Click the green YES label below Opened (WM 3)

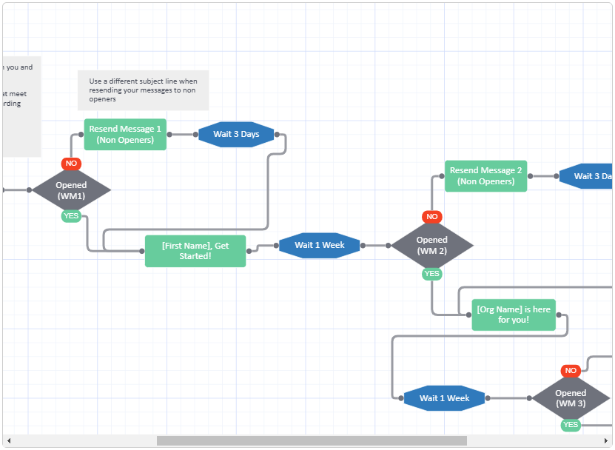click(x=571, y=425)
